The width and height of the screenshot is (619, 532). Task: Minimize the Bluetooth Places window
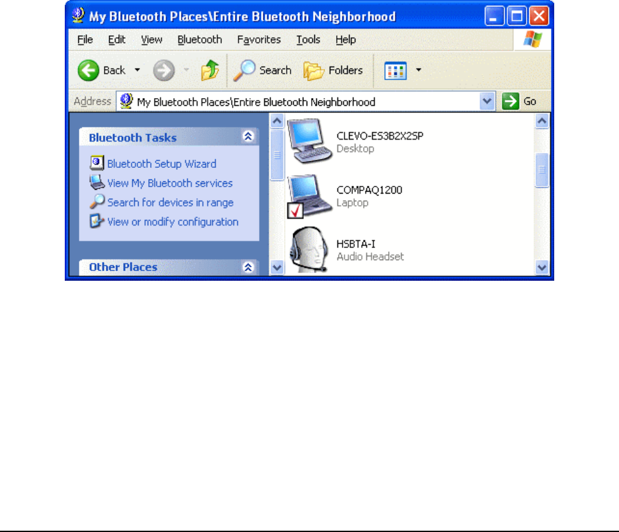tap(493, 16)
